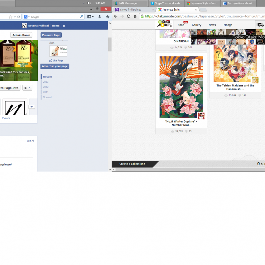Switch to LAN Messenger taskbar item
The image size is (265, 265).
[x=130, y=3]
